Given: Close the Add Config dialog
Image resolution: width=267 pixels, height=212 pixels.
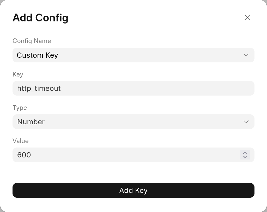Looking at the screenshot, I should tap(247, 17).
